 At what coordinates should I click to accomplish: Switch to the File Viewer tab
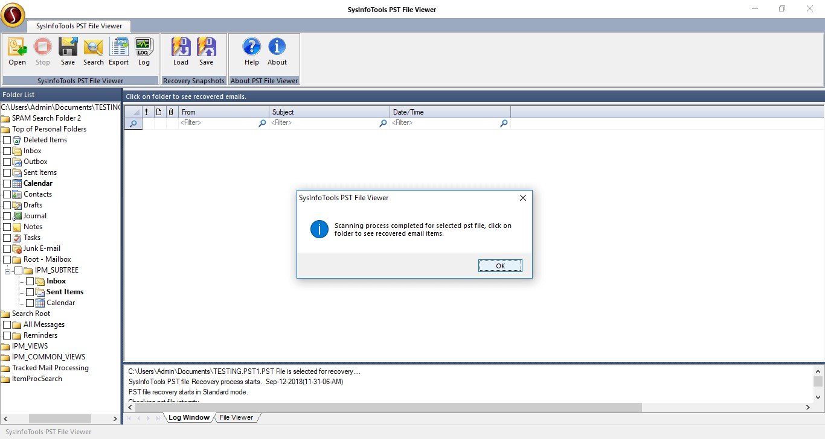coord(236,417)
